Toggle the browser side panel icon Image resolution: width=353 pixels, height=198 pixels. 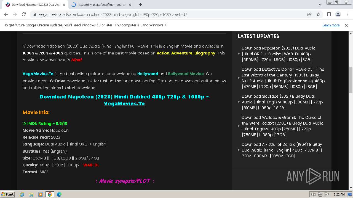(x=329, y=14)
